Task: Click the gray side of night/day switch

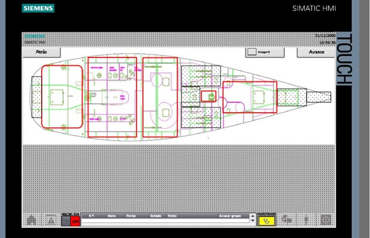Action: pos(66,221)
